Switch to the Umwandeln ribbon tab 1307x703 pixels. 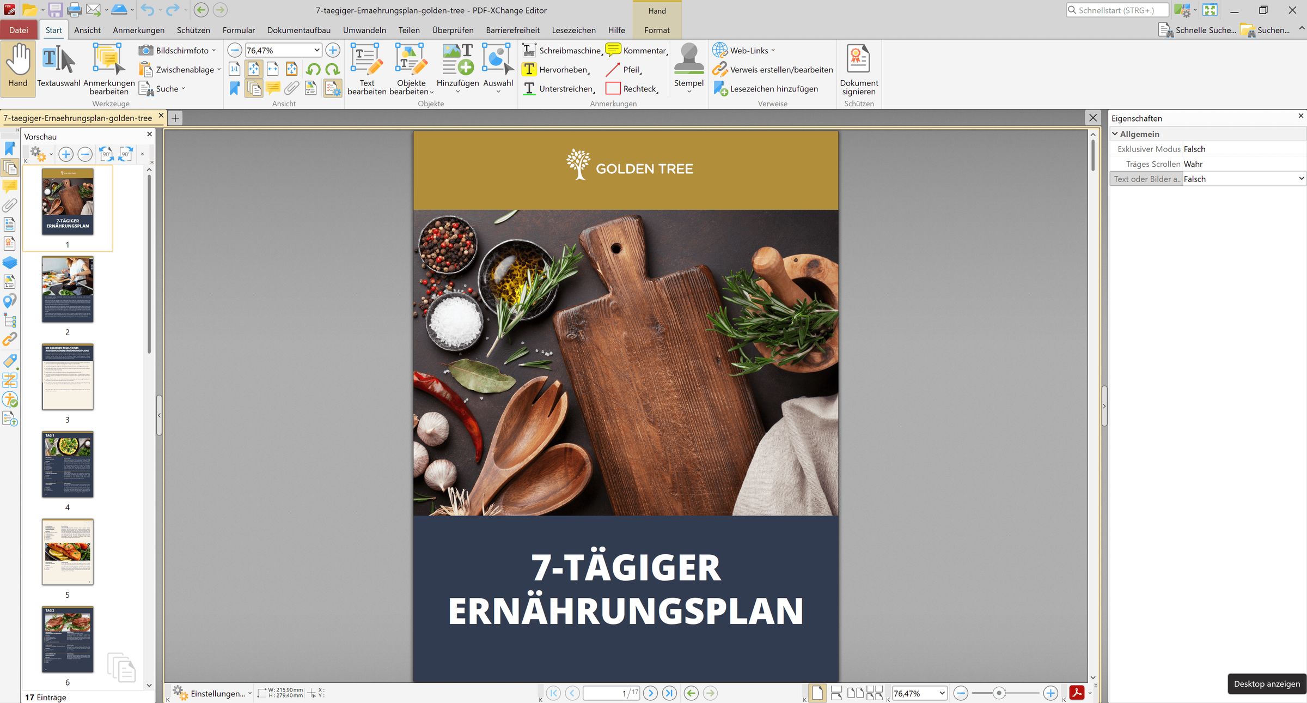coord(364,30)
